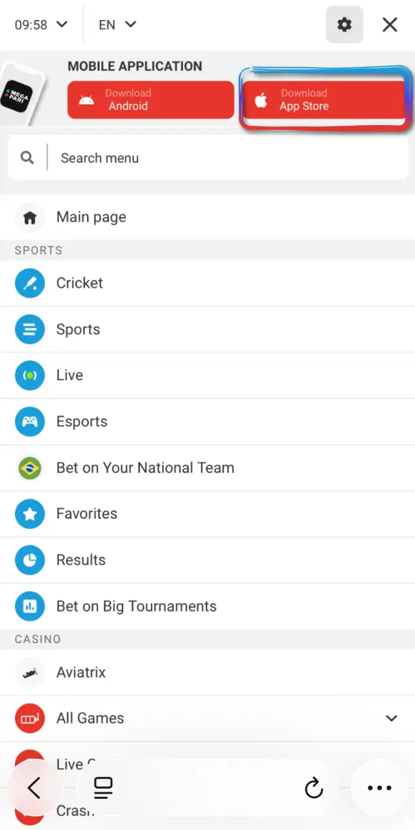Select the Sports menu entry
Viewport: 415px width, 830px height.
pyautogui.click(x=207, y=329)
